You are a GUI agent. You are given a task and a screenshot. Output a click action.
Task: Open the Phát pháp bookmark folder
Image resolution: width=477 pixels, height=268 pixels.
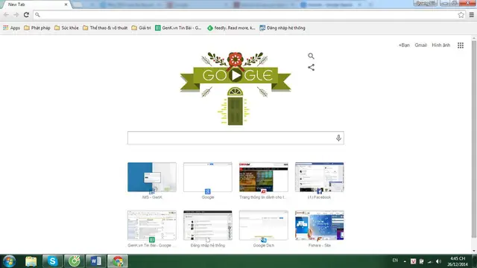coord(37,28)
